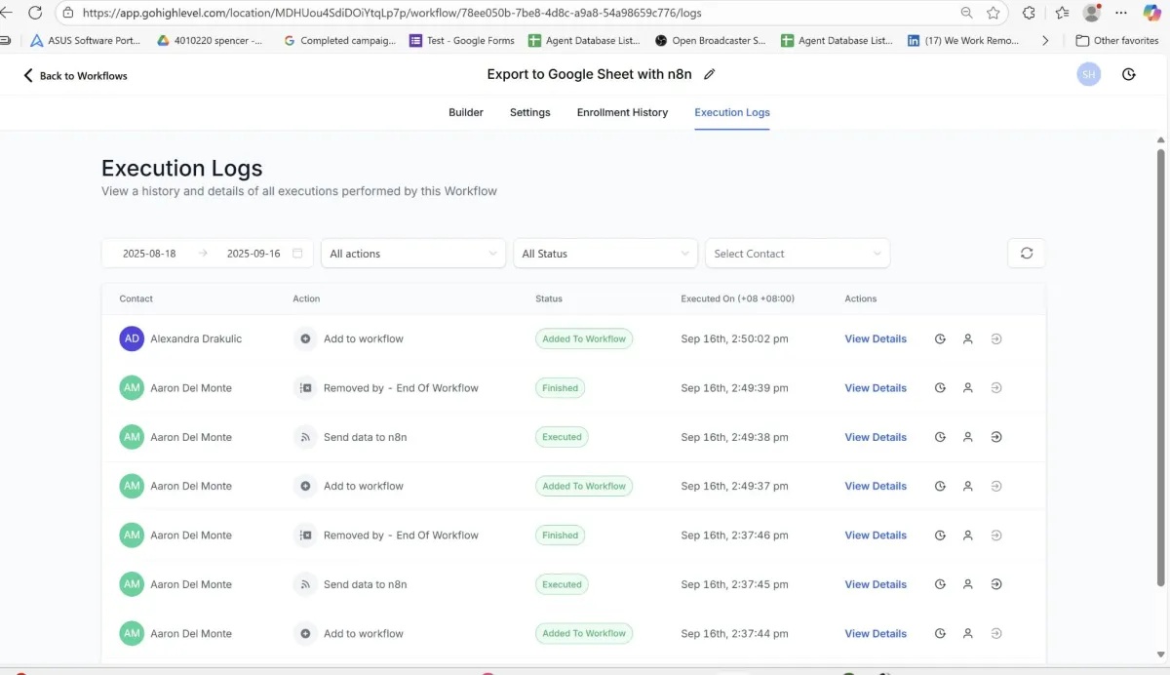Click history icon in 2:49:39 pm row
Viewport: 1170px width, 675px height.
coord(940,388)
